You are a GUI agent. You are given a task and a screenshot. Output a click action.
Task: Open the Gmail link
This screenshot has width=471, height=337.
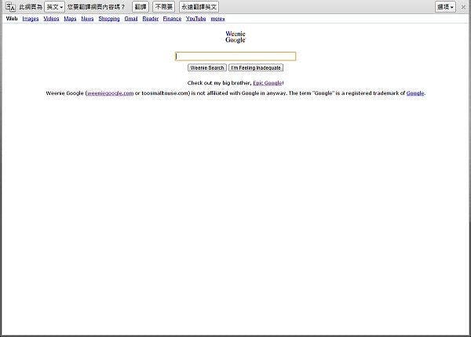(x=131, y=19)
